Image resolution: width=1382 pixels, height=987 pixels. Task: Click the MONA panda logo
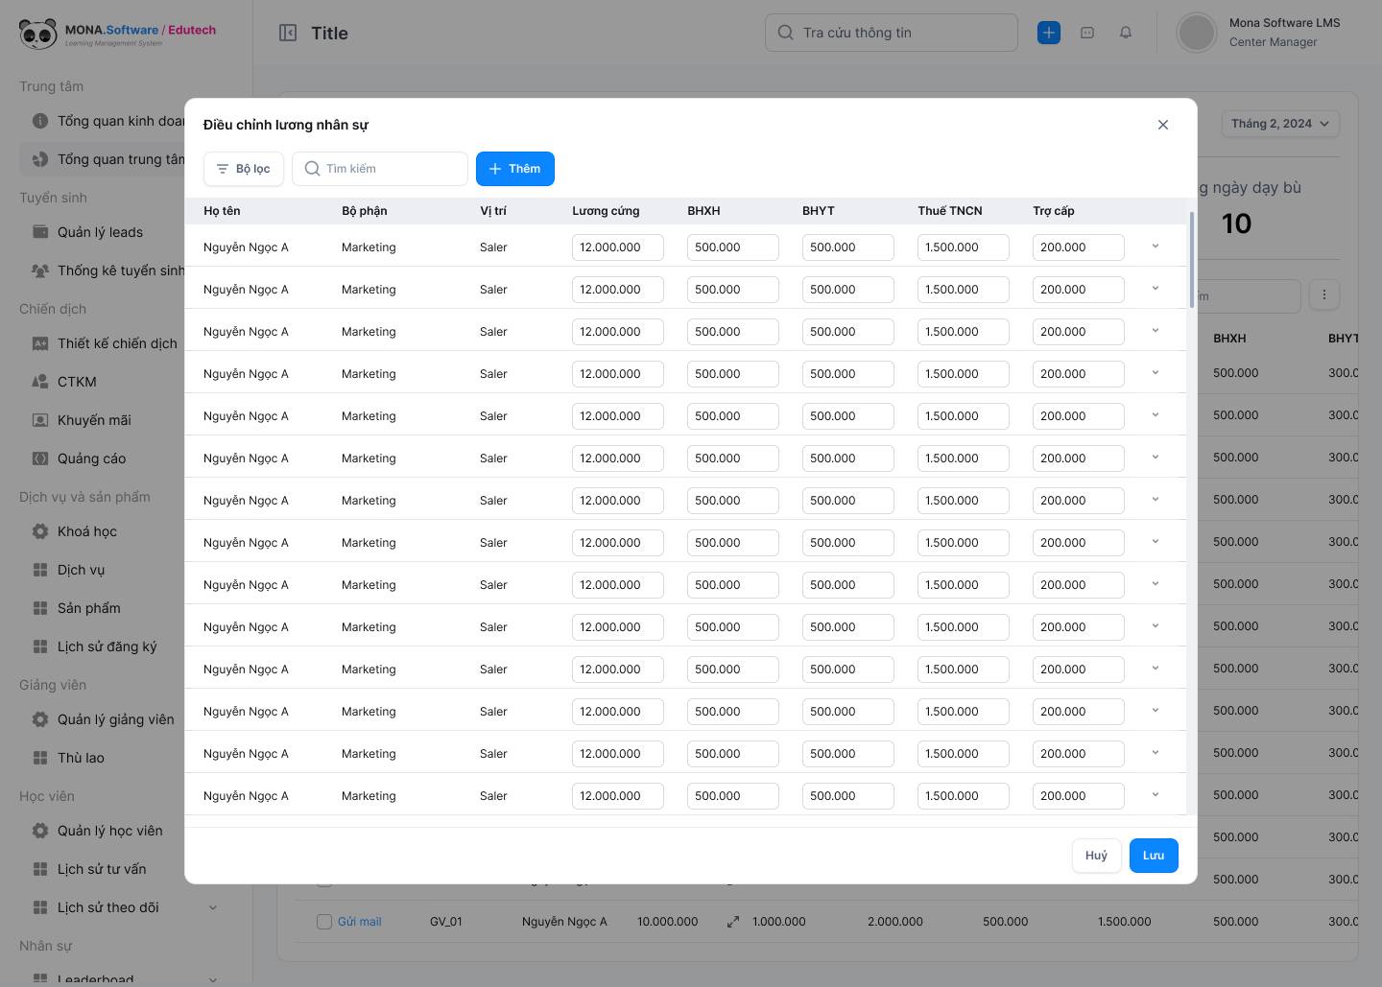(x=38, y=34)
